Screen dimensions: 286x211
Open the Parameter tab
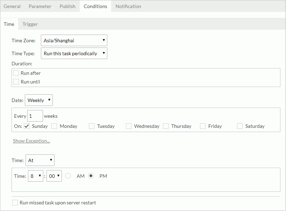[x=40, y=6]
